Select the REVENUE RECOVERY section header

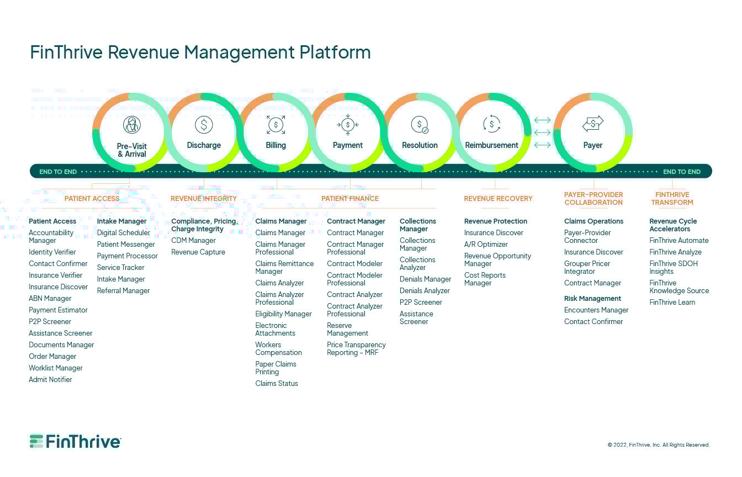498,198
